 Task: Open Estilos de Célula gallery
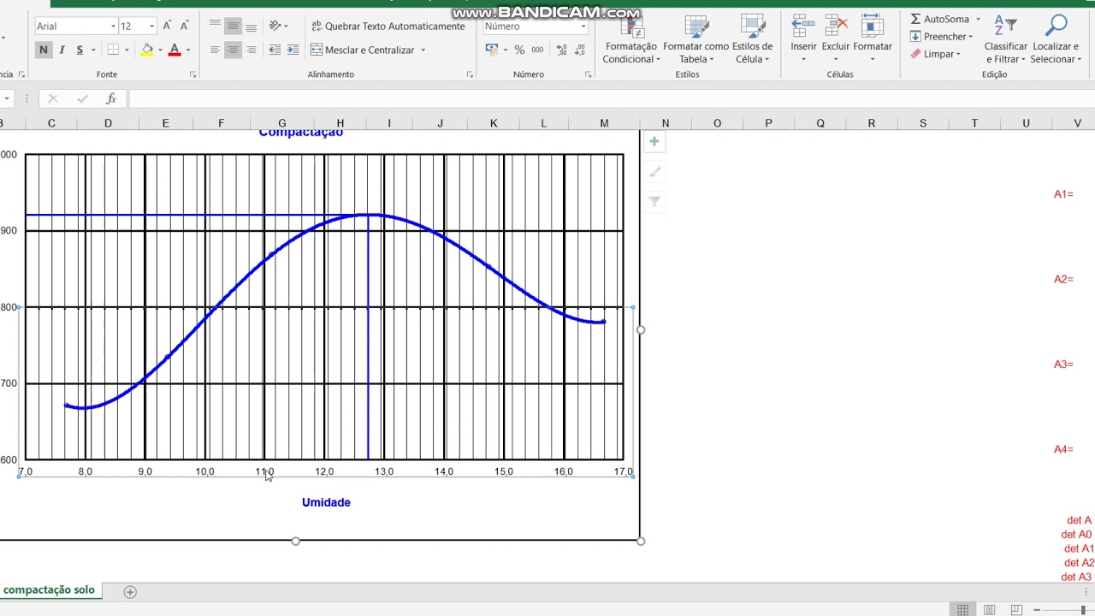(752, 40)
